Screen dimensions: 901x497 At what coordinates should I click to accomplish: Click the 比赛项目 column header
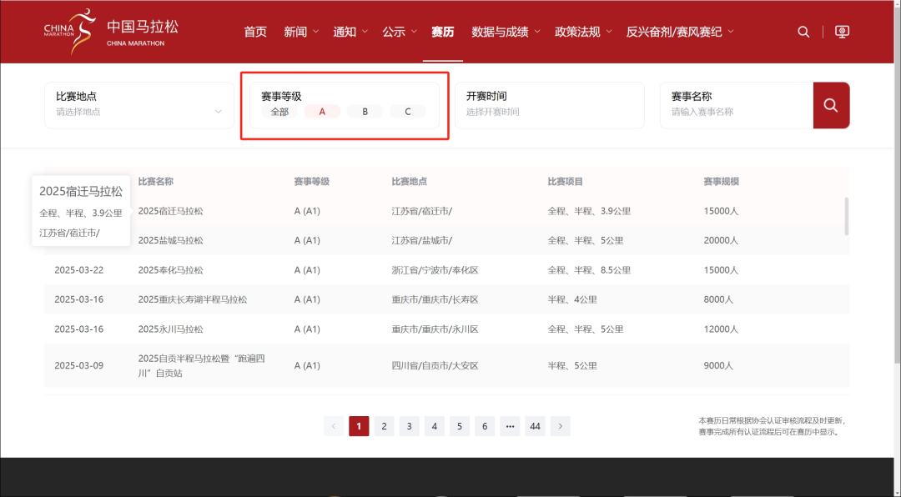(566, 182)
